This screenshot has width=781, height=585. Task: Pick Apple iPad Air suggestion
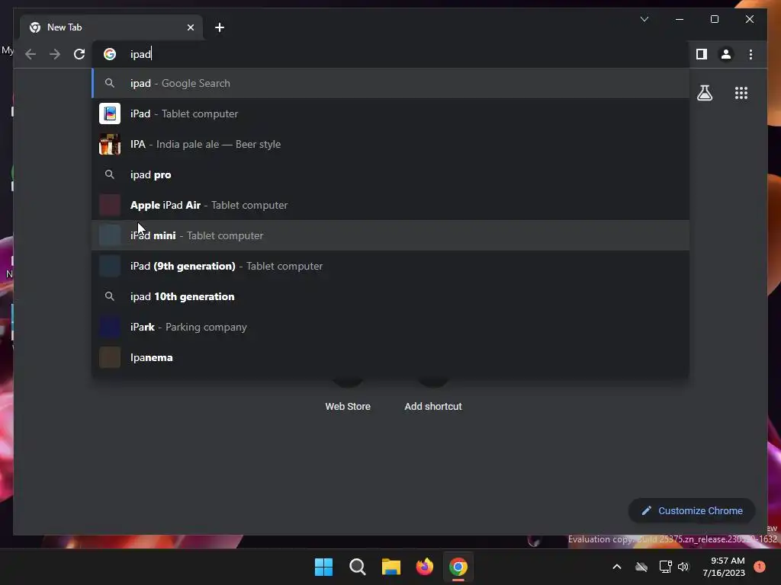390,205
